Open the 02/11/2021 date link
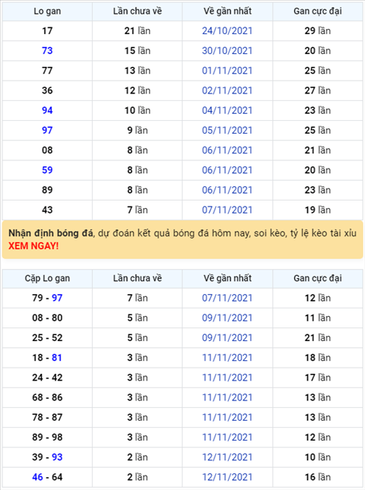This screenshot has height=490, width=365. click(227, 90)
